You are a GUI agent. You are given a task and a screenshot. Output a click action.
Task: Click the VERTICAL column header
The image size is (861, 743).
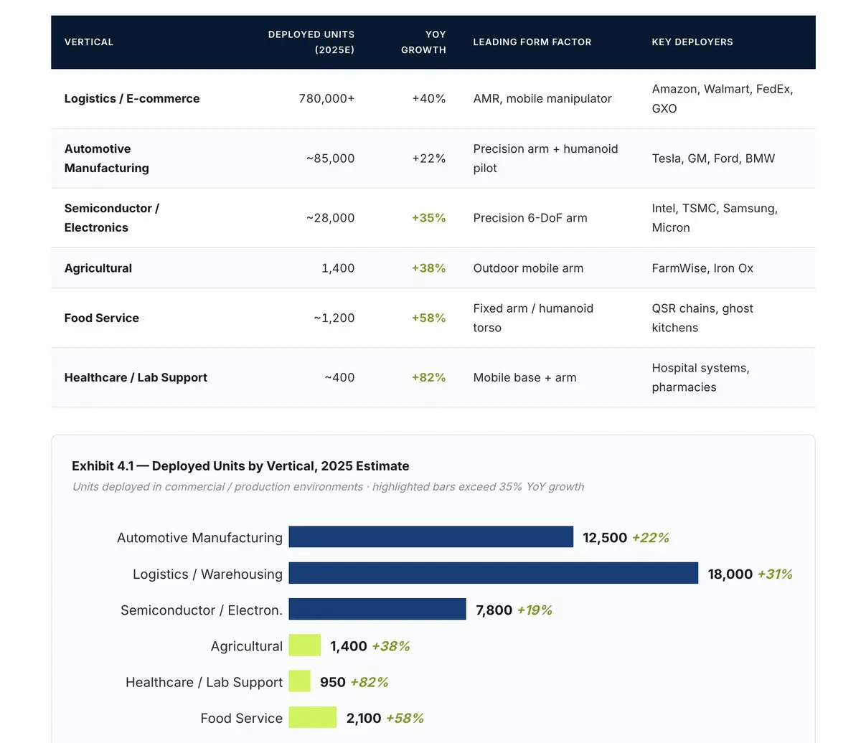pos(89,42)
